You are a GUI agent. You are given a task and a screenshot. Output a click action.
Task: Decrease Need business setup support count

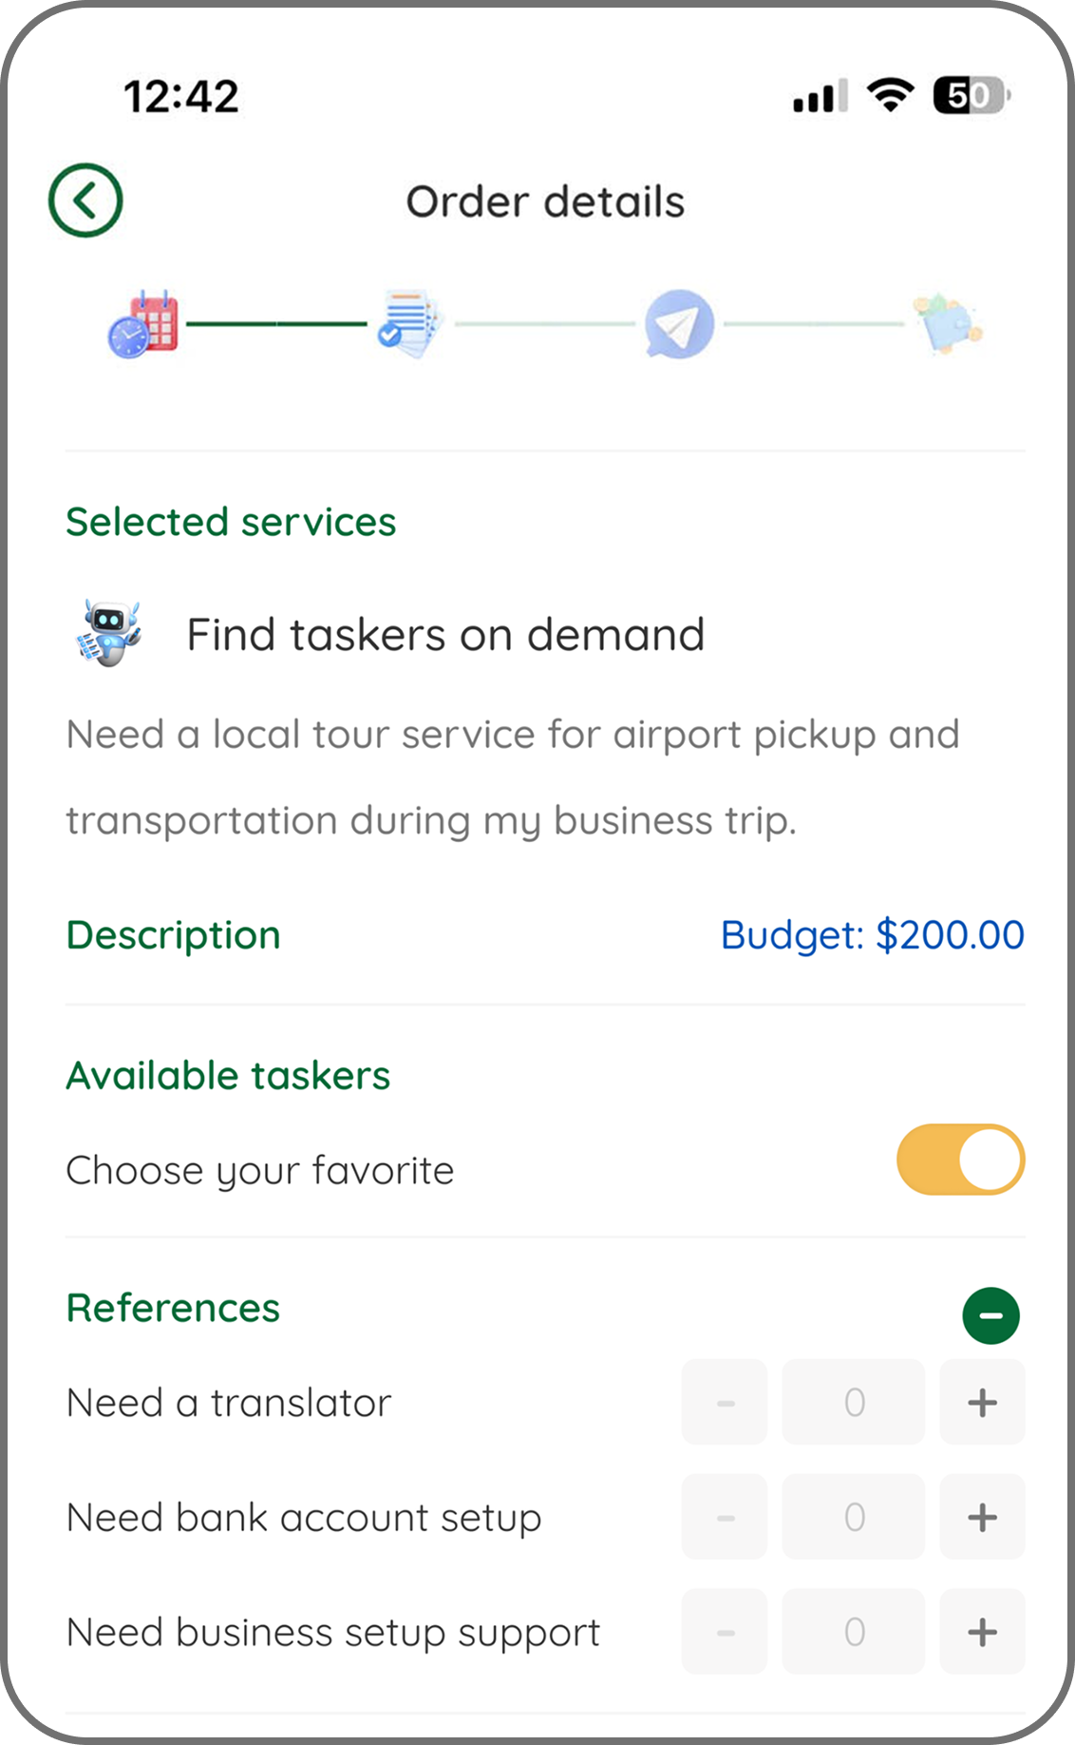tap(725, 1632)
